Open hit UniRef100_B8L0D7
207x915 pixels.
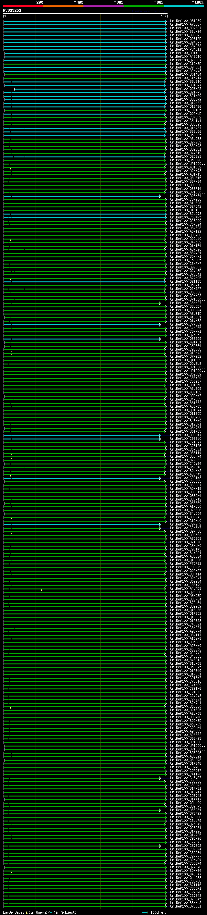coord(186,306)
